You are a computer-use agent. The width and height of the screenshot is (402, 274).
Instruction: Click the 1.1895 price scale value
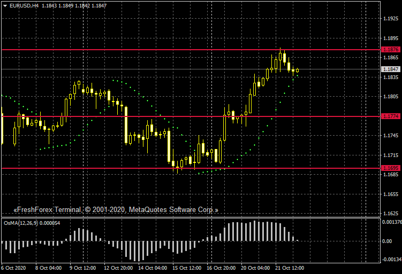point(391,38)
